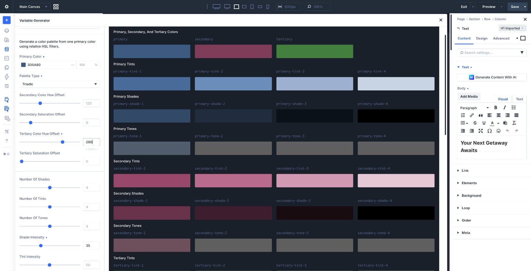
Task: Click Generate Content With AI
Action: pos(492,77)
